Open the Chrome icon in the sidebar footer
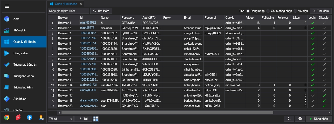This screenshot has height=124, width=334. point(7,117)
